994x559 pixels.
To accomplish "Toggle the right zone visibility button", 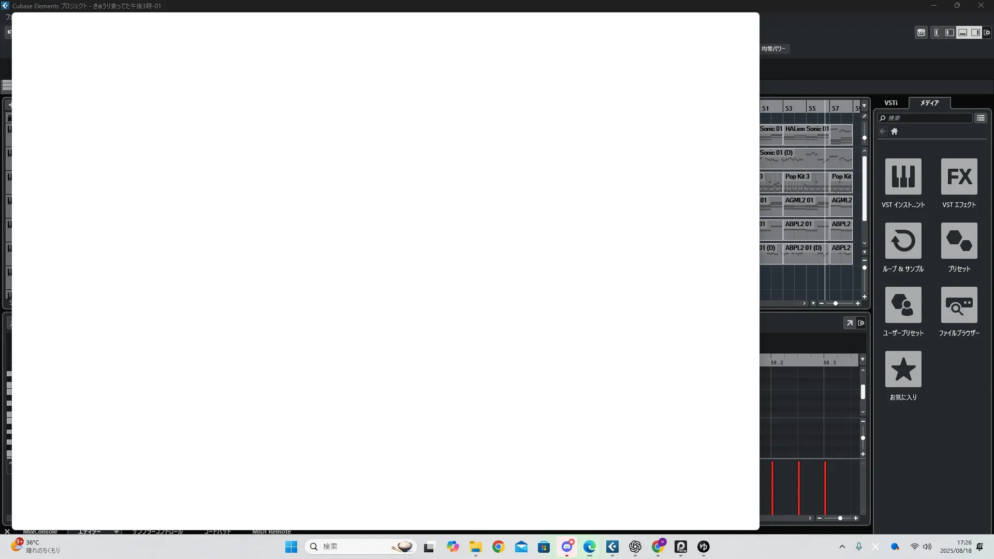I will coord(975,33).
